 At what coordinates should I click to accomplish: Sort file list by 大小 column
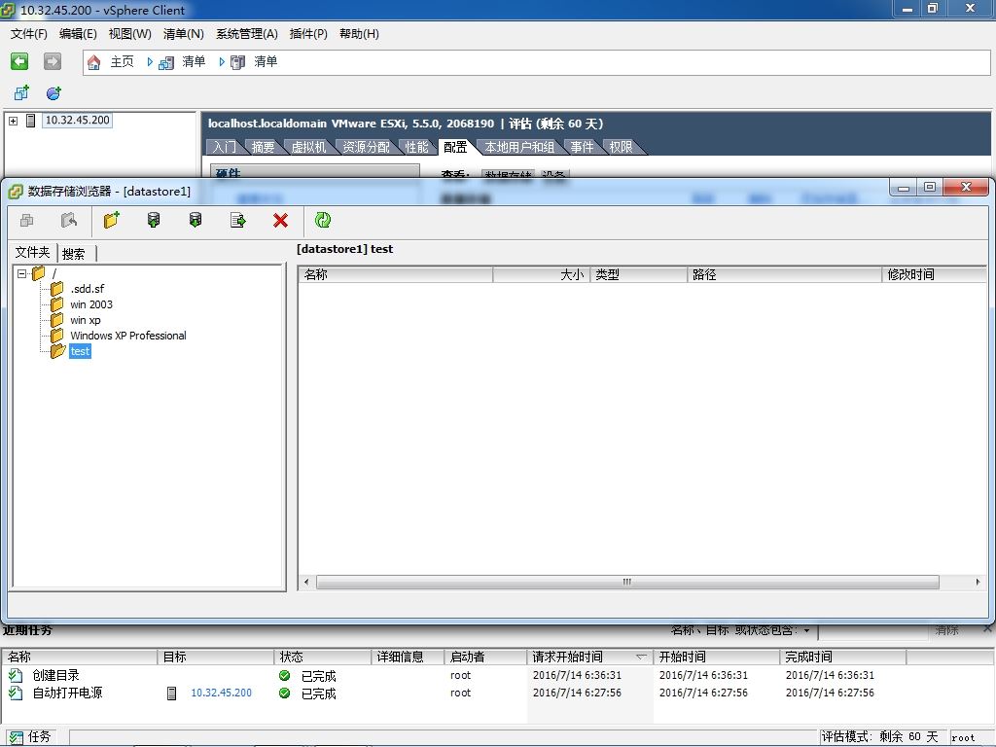tap(541, 275)
